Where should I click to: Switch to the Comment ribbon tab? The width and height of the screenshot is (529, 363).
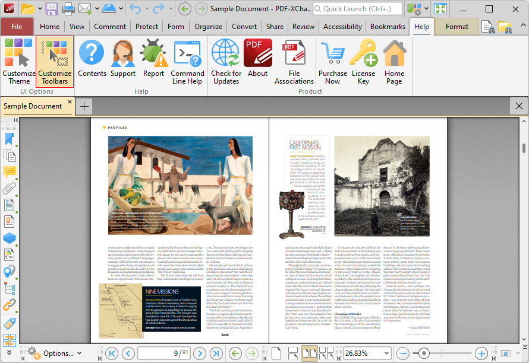point(110,27)
